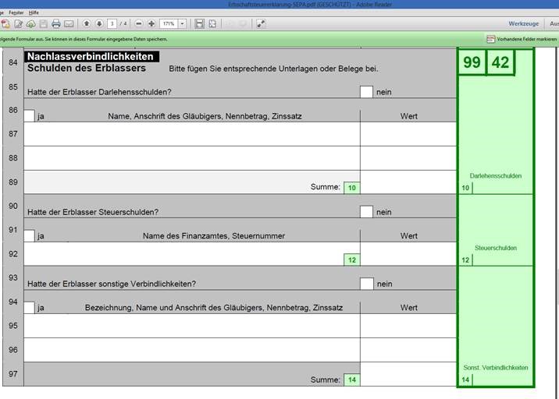Open the Fenster menu
This screenshot has height=399, width=559.
tap(16, 12)
